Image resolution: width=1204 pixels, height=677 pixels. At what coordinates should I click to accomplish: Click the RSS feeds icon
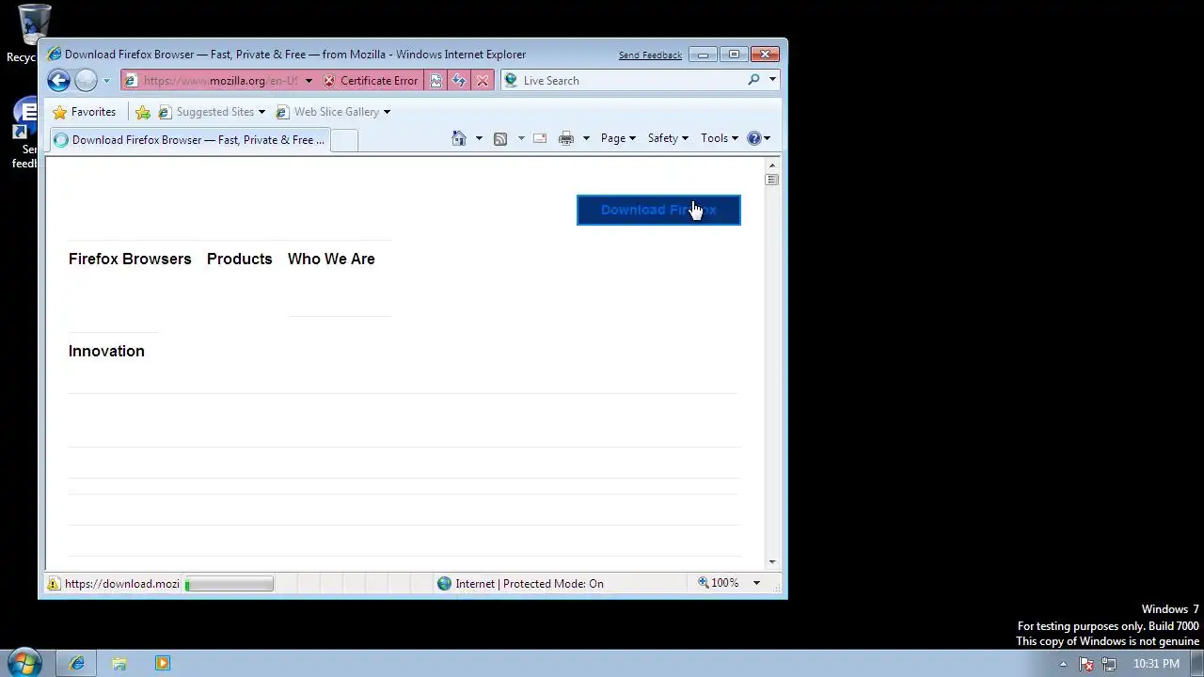[x=500, y=138]
